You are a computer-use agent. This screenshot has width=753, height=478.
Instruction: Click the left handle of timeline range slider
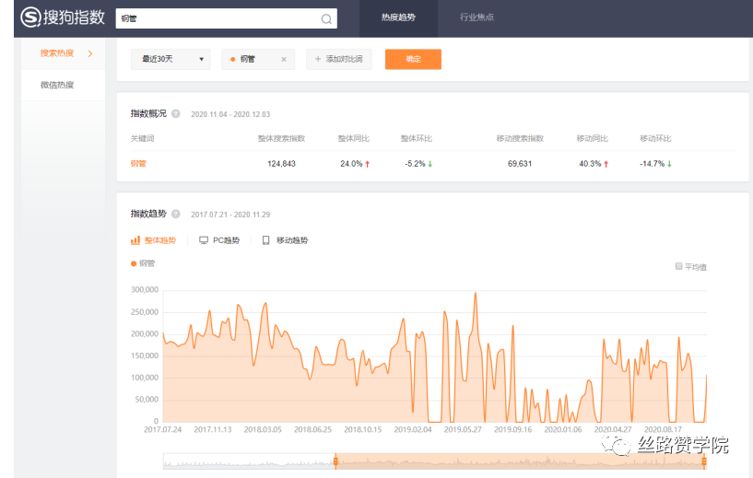coord(335,460)
